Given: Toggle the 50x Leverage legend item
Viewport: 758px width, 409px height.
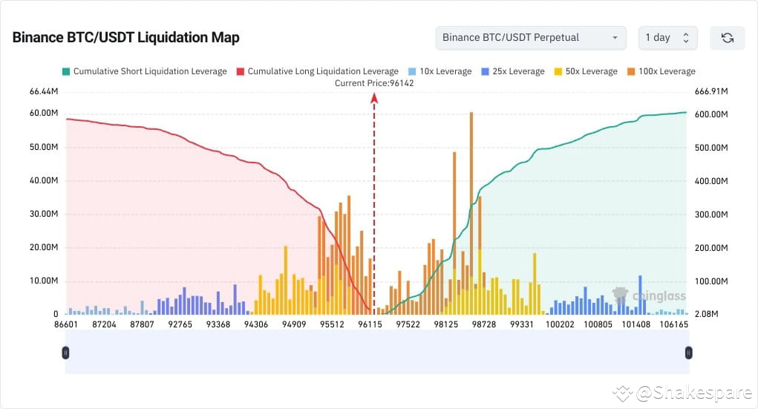Looking at the screenshot, I should (x=586, y=71).
